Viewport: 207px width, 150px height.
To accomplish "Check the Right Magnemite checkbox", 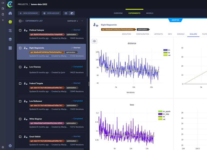I will coord(20,48).
